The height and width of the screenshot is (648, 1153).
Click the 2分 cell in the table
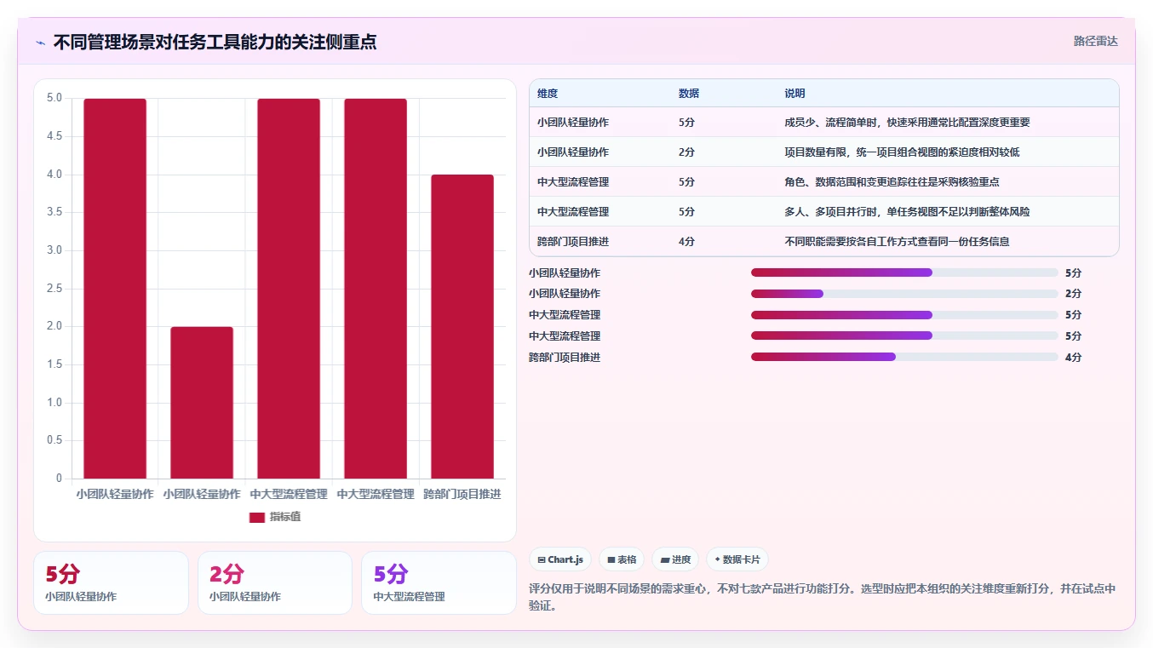686,152
